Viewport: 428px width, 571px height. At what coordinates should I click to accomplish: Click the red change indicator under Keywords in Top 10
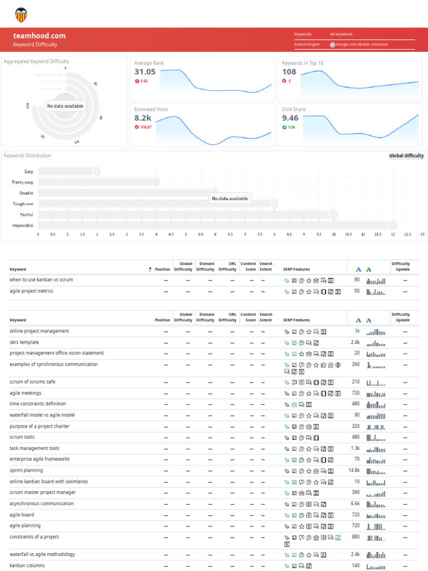[x=286, y=81]
